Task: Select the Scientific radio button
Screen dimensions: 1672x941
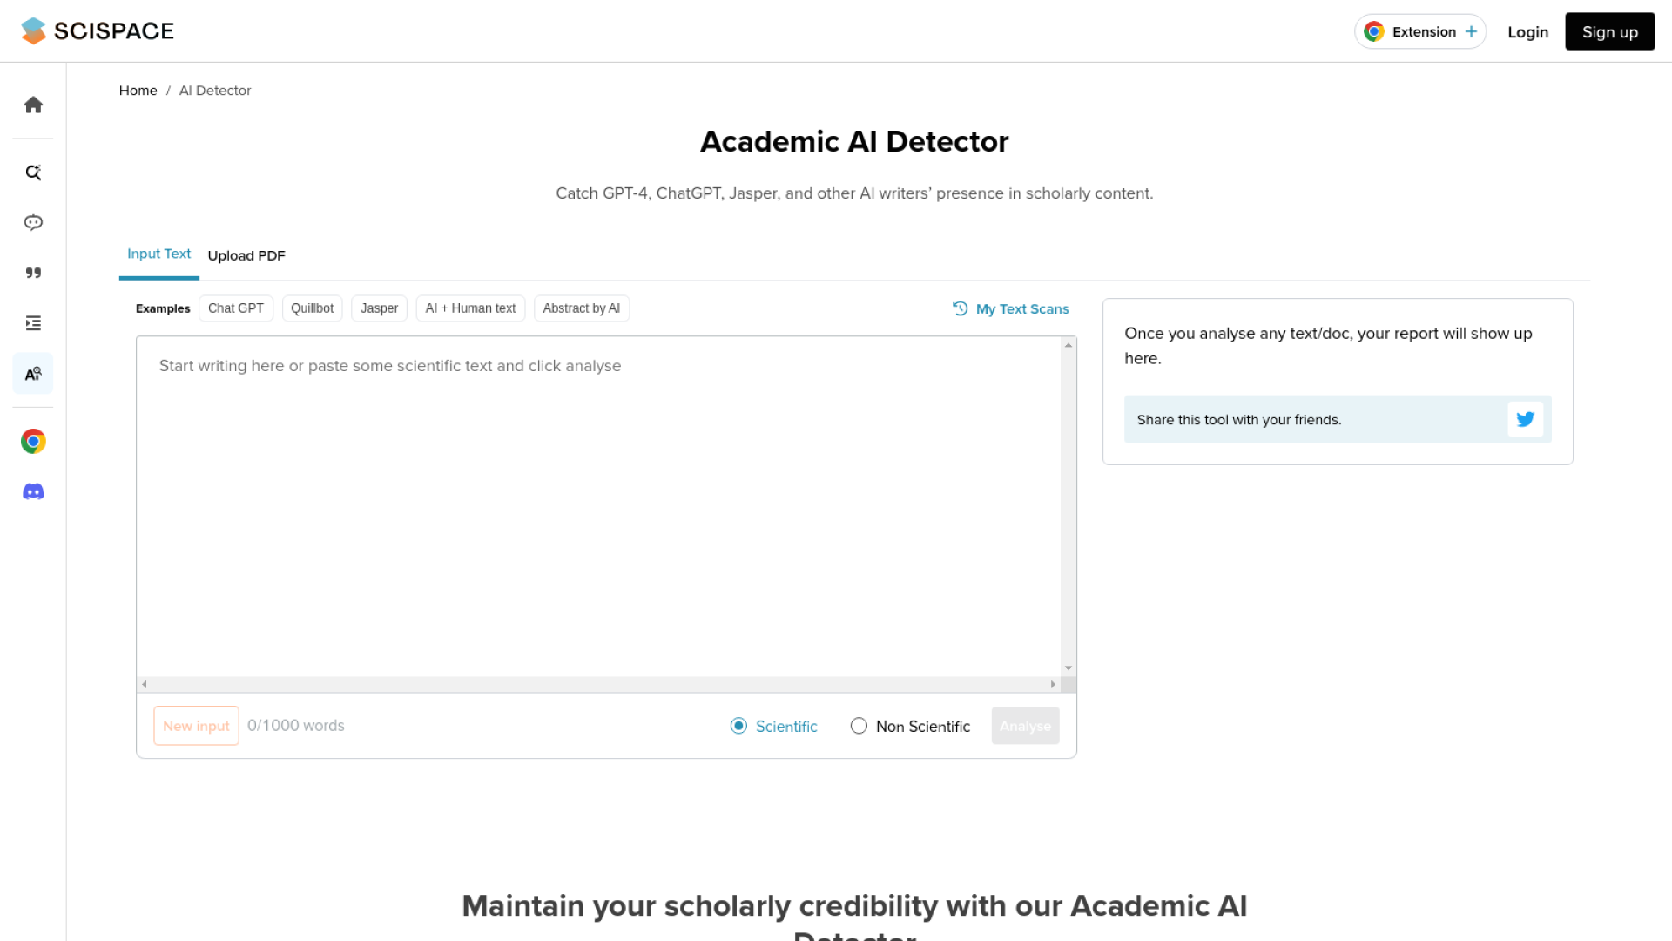Action: pos(738,726)
